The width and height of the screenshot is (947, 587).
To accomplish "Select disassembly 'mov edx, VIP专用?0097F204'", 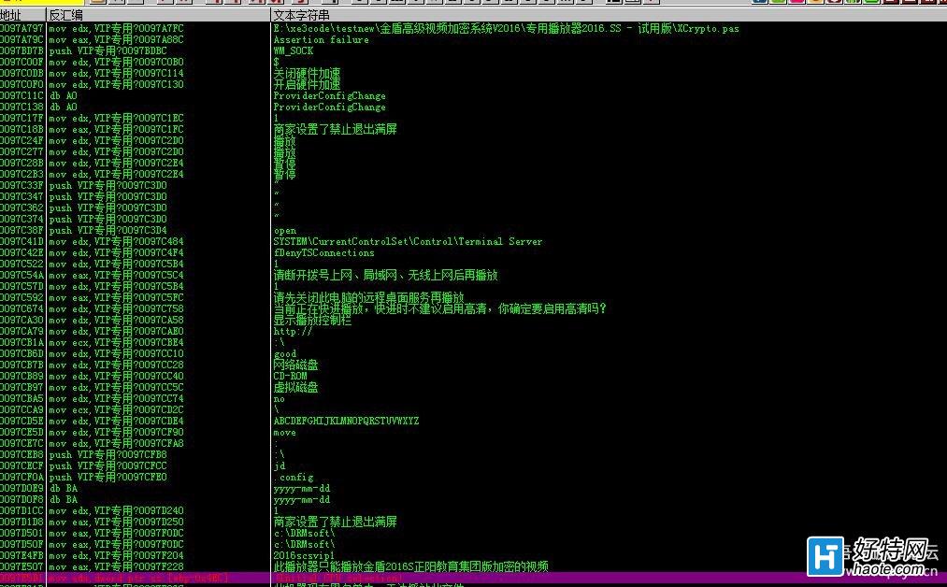I will point(116,555).
